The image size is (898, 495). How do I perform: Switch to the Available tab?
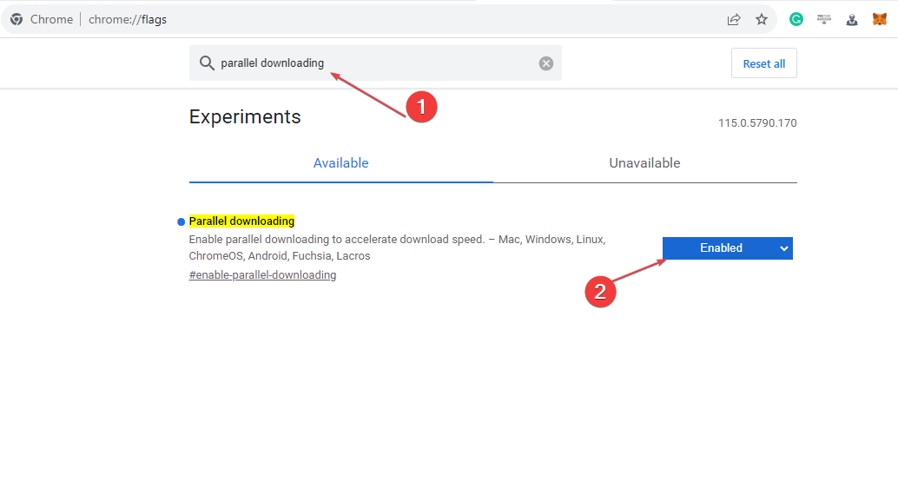point(340,163)
